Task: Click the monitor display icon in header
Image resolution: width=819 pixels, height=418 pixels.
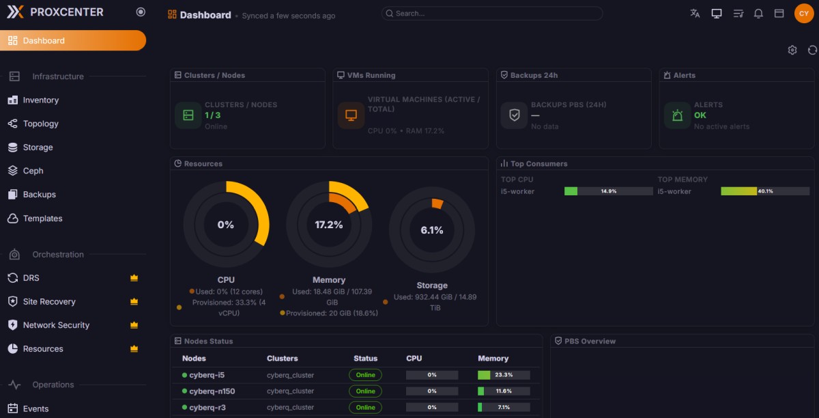Action: (717, 14)
